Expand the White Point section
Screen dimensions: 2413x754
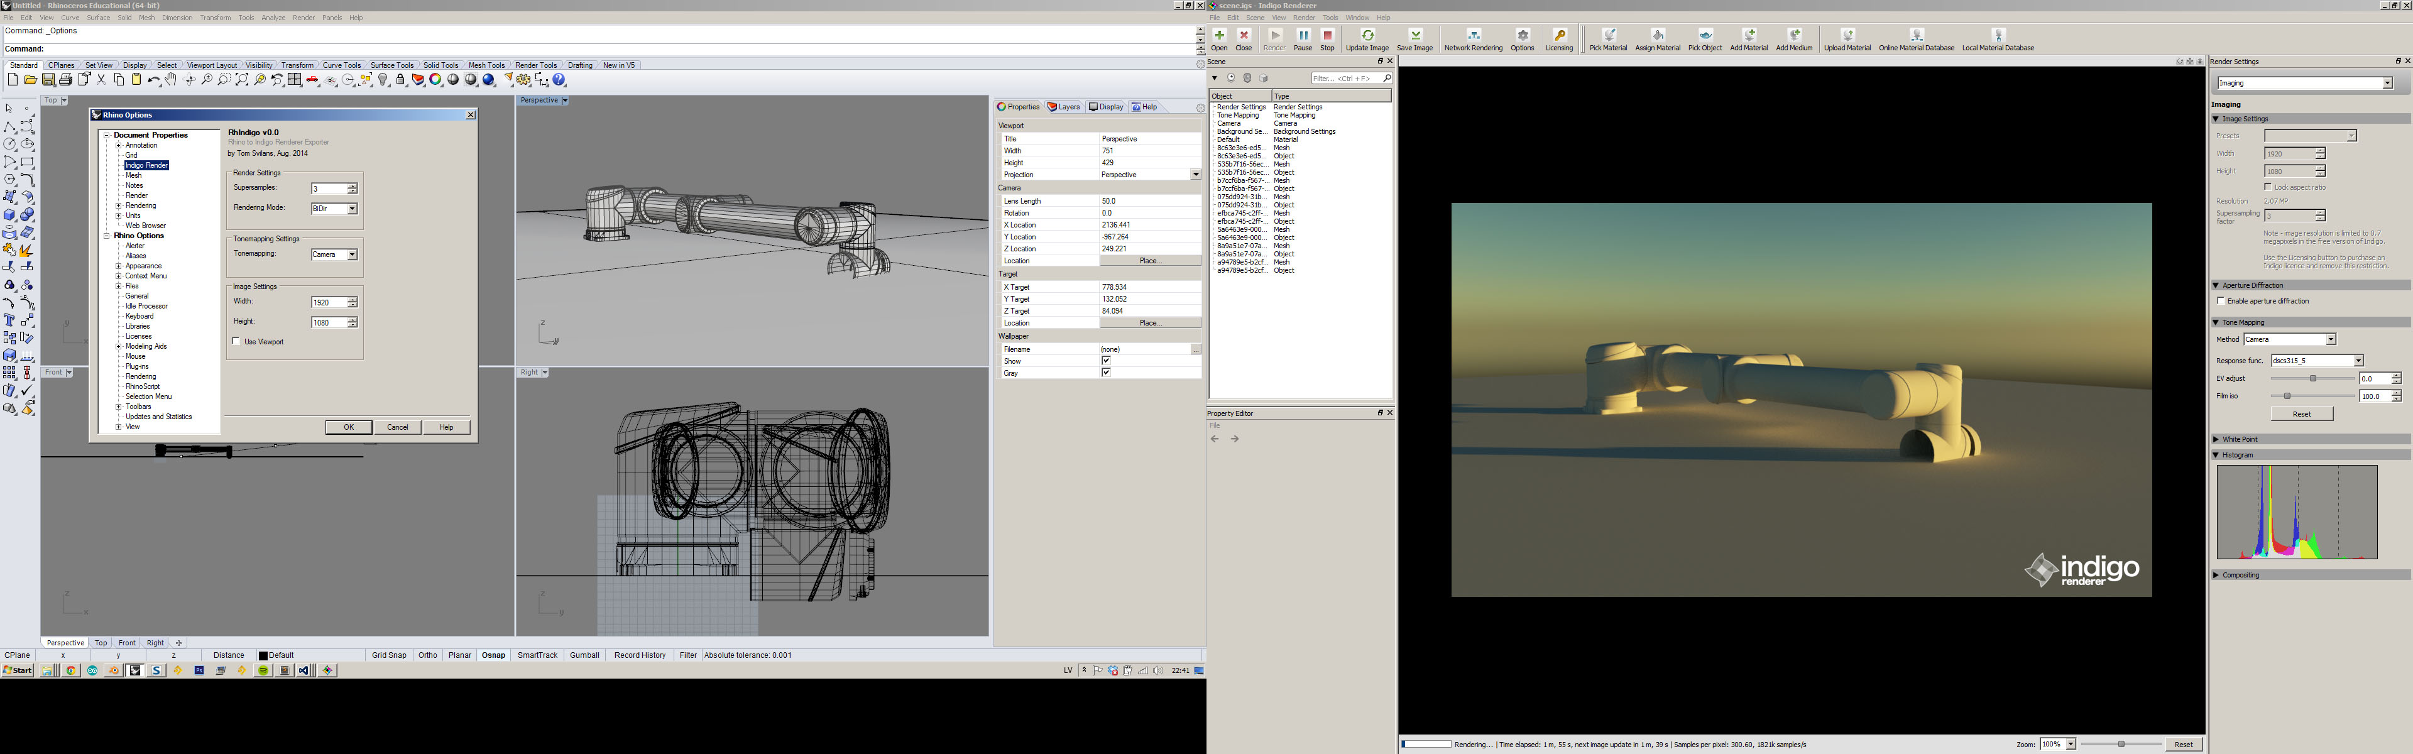pos(2240,439)
